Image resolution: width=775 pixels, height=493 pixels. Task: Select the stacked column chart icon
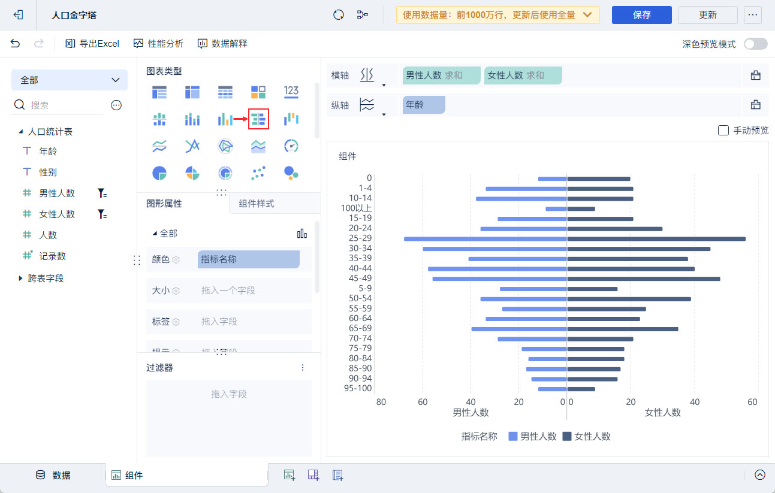(x=192, y=119)
